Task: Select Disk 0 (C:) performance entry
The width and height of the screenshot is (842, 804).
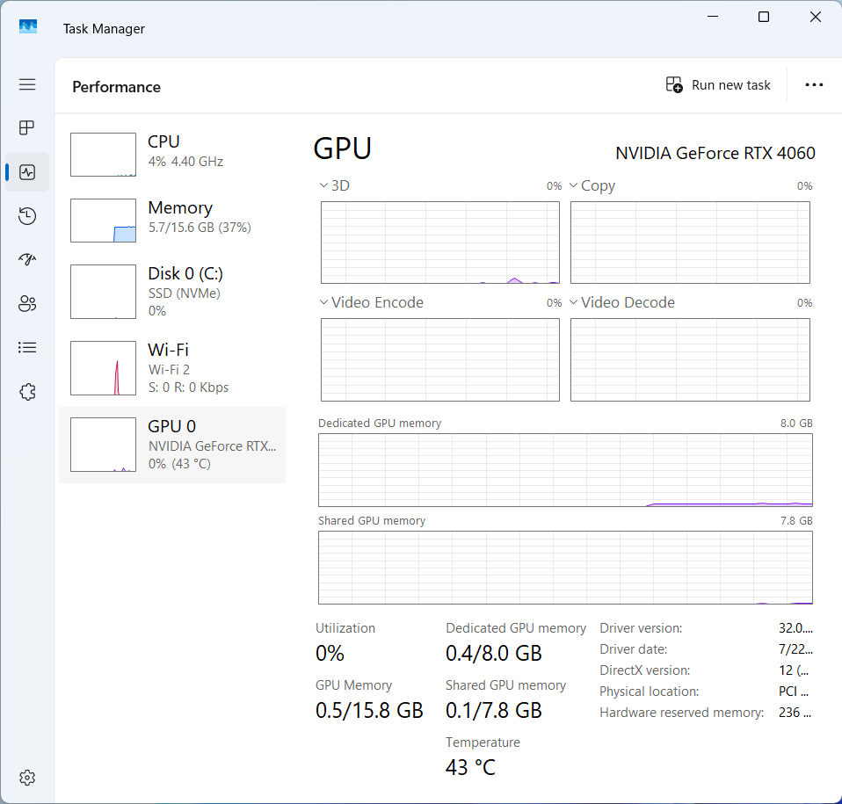Action: (172, 292)
